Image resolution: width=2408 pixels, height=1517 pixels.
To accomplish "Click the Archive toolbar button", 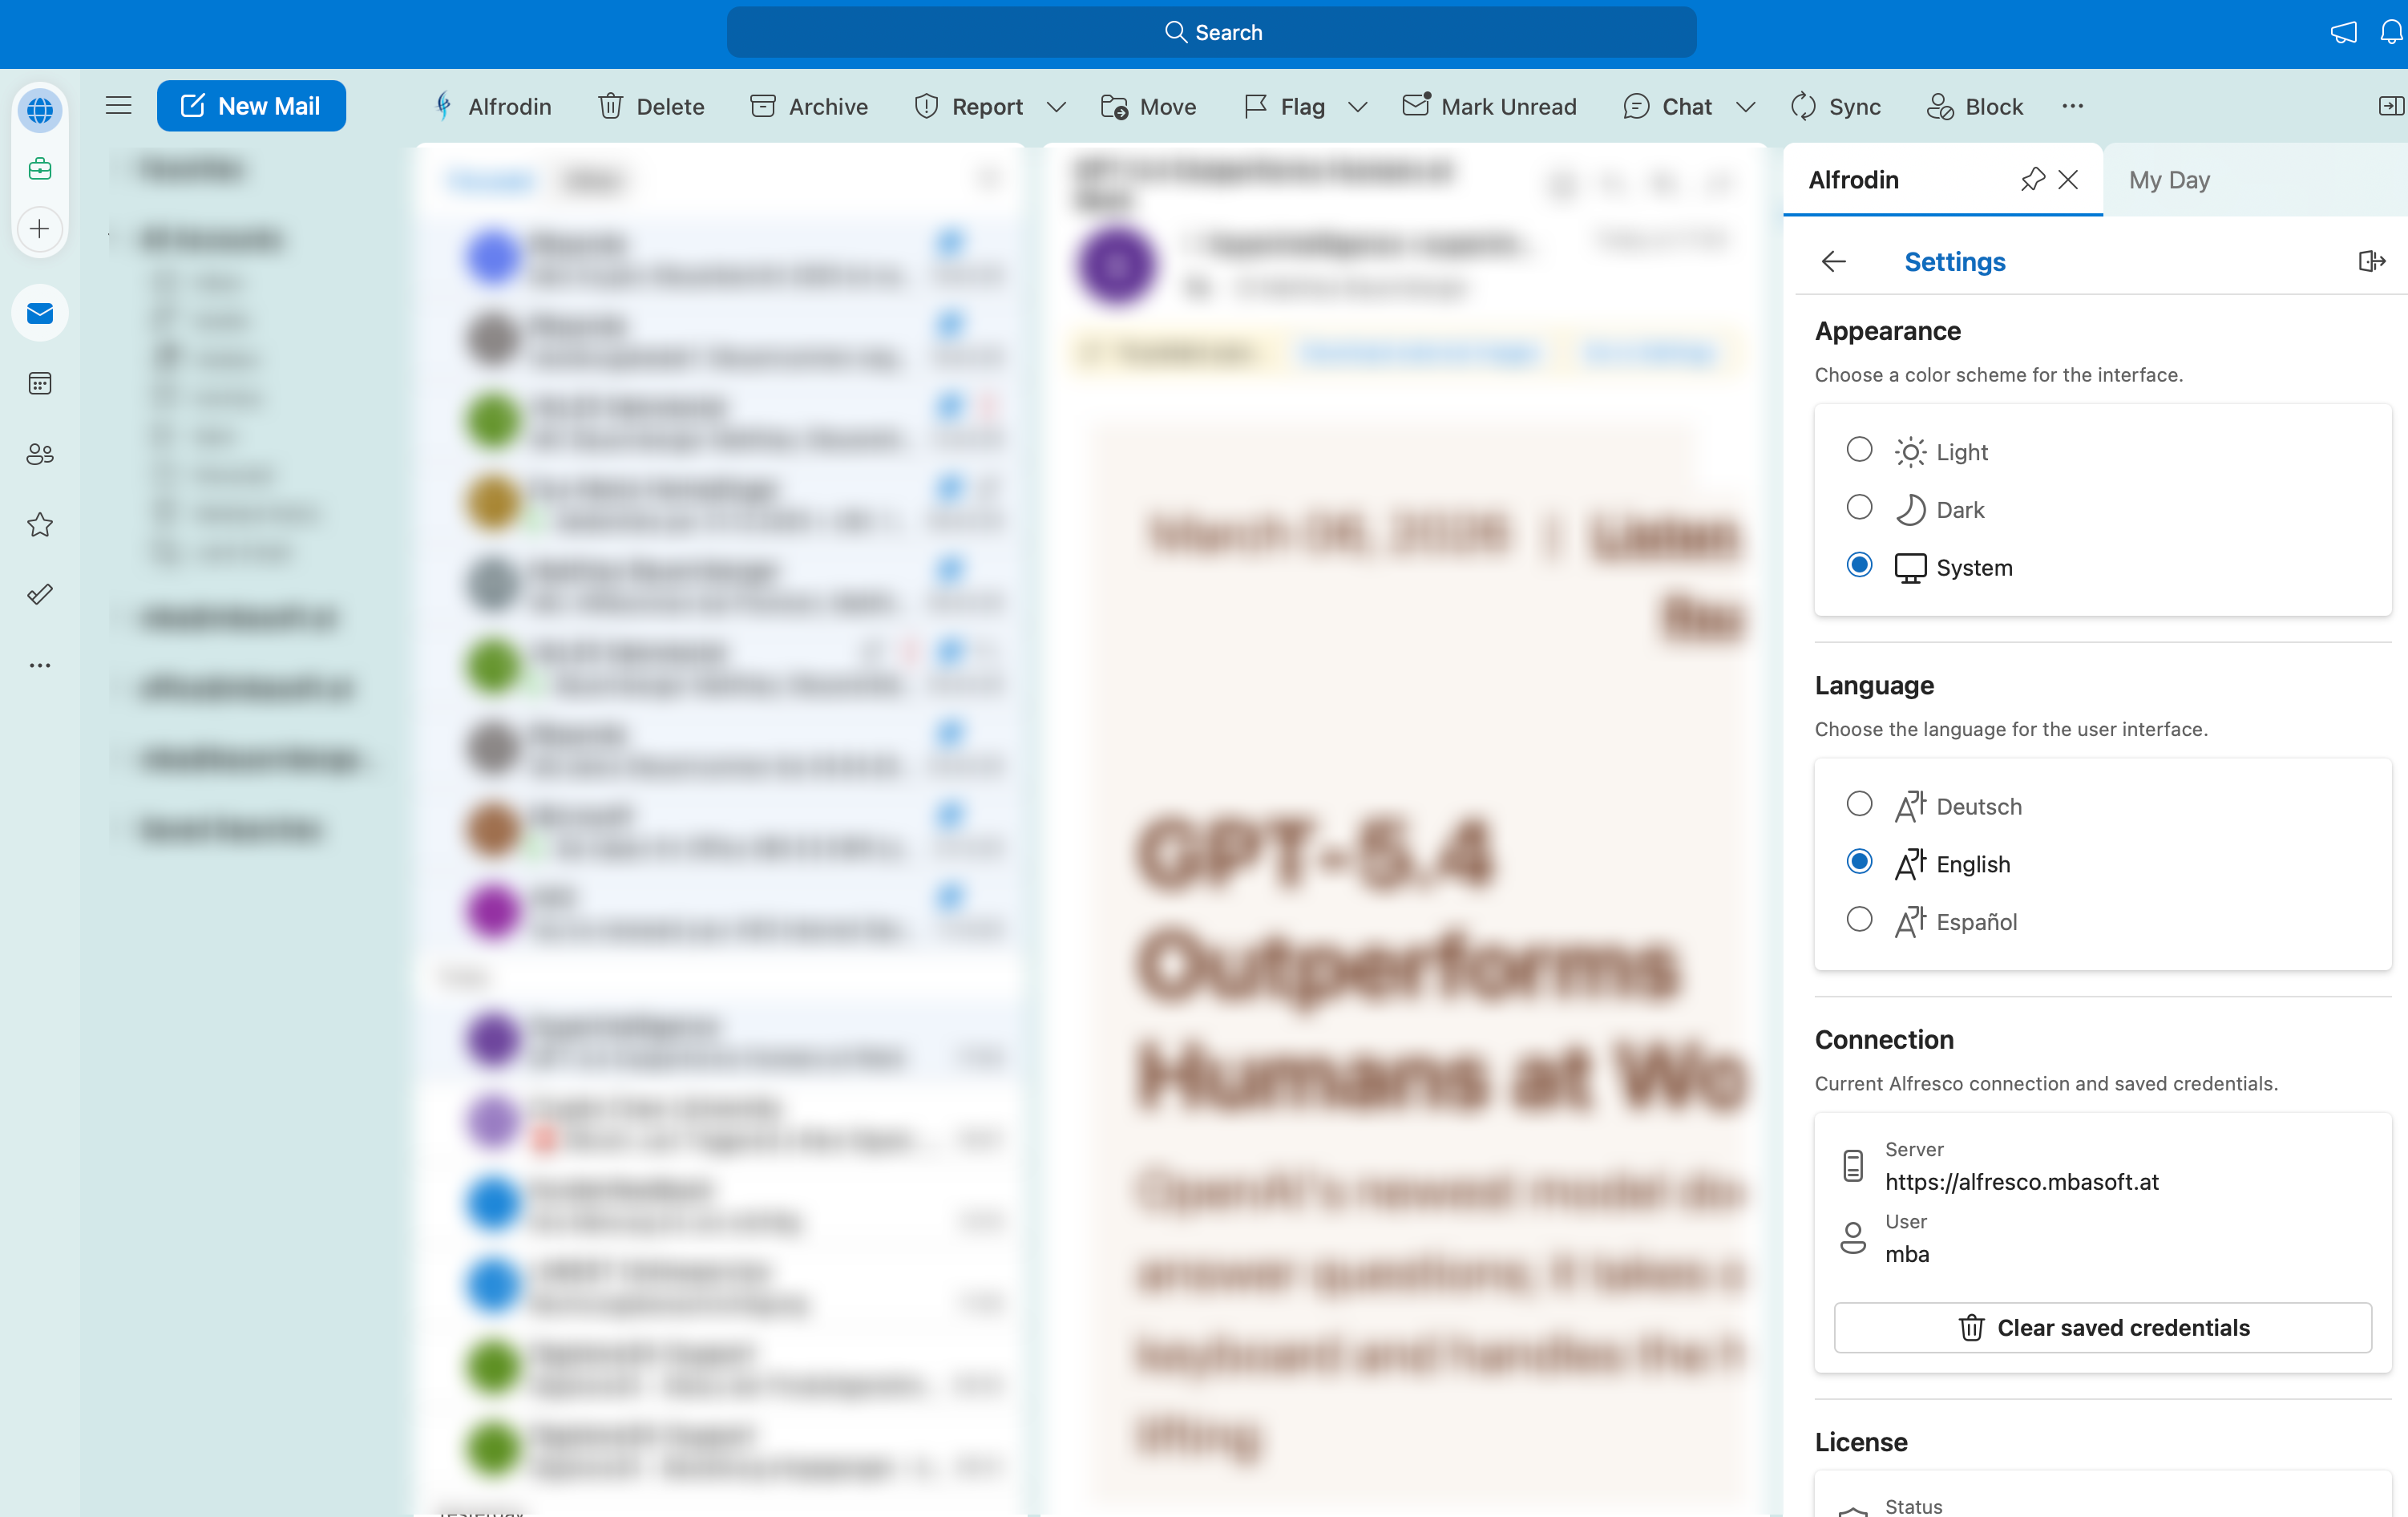I will (809, 106).
